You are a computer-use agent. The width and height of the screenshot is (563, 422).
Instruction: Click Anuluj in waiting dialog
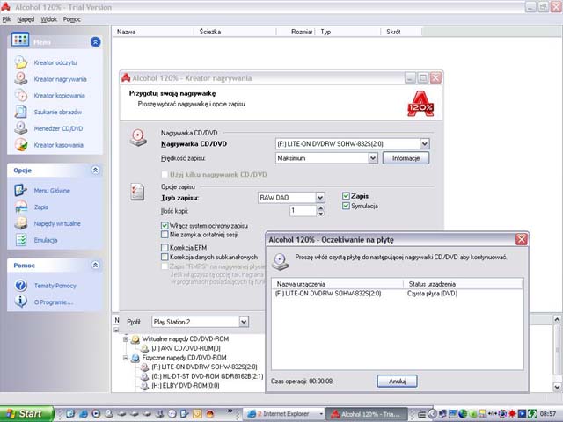(x=397, y=381)
